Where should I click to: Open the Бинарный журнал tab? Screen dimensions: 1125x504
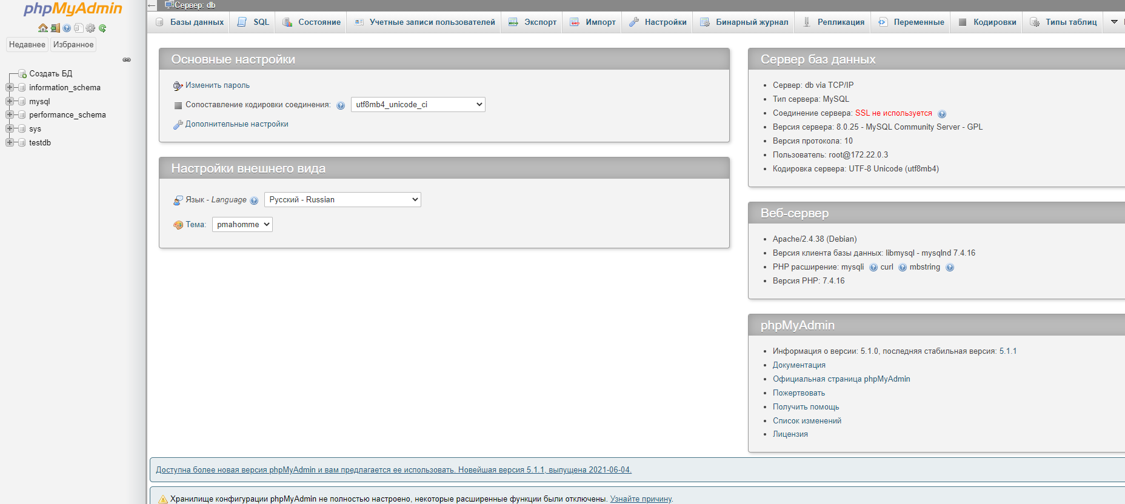744,22
